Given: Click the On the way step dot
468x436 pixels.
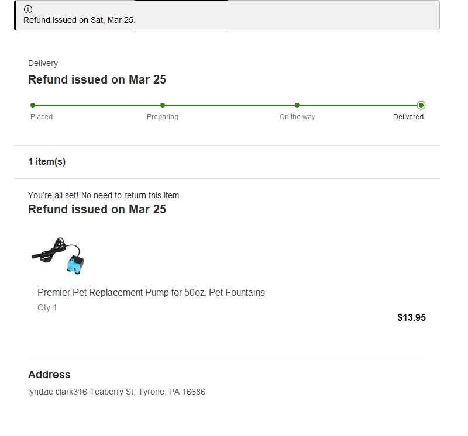Looking at the screenshot, I should click(297, 105).
